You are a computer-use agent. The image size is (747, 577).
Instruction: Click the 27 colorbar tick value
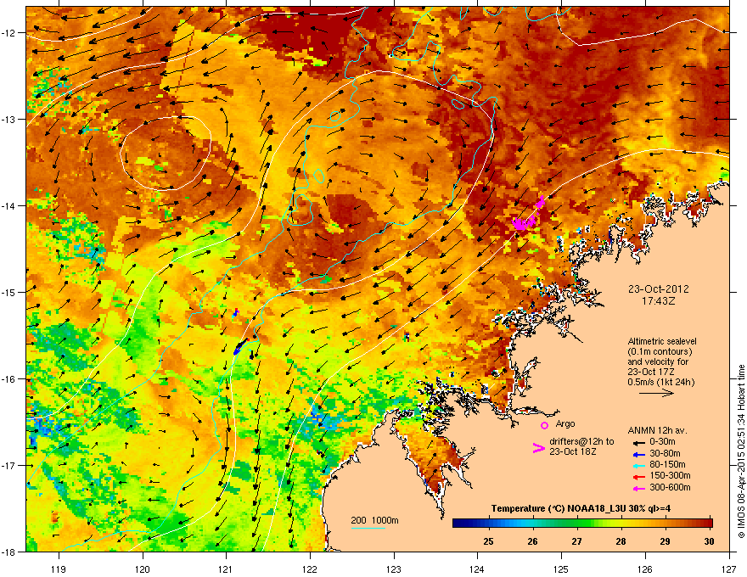[x=577, y=541]
